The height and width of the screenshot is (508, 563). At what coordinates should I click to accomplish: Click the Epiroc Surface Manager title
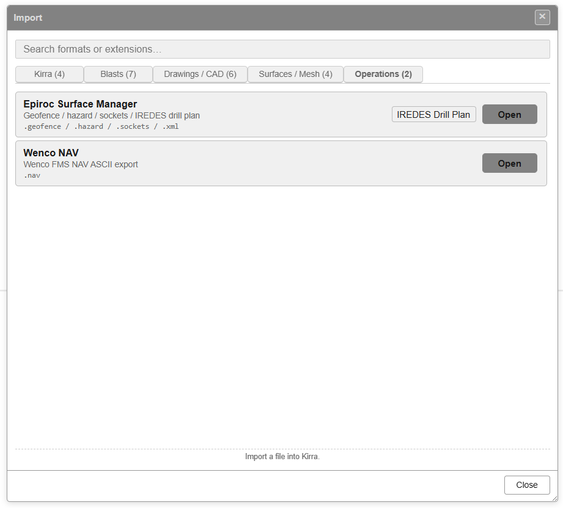(80, 104)
